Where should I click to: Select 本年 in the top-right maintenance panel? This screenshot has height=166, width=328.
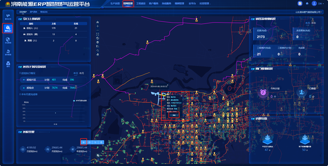pos(313,23)
